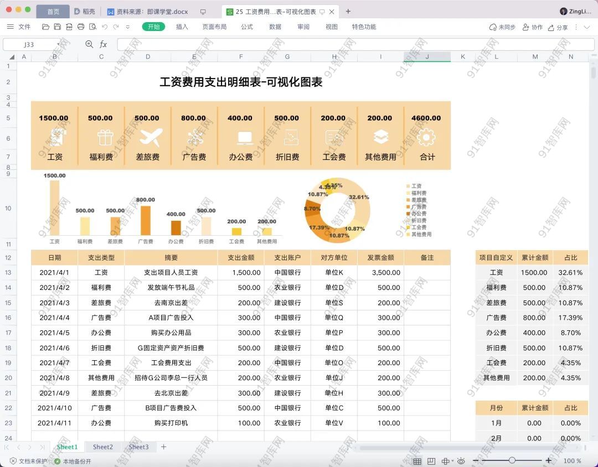The height and width of the screenshot is (467, 598).
Task: Switch to normal grid view in status bar
Action: (417, 461)
